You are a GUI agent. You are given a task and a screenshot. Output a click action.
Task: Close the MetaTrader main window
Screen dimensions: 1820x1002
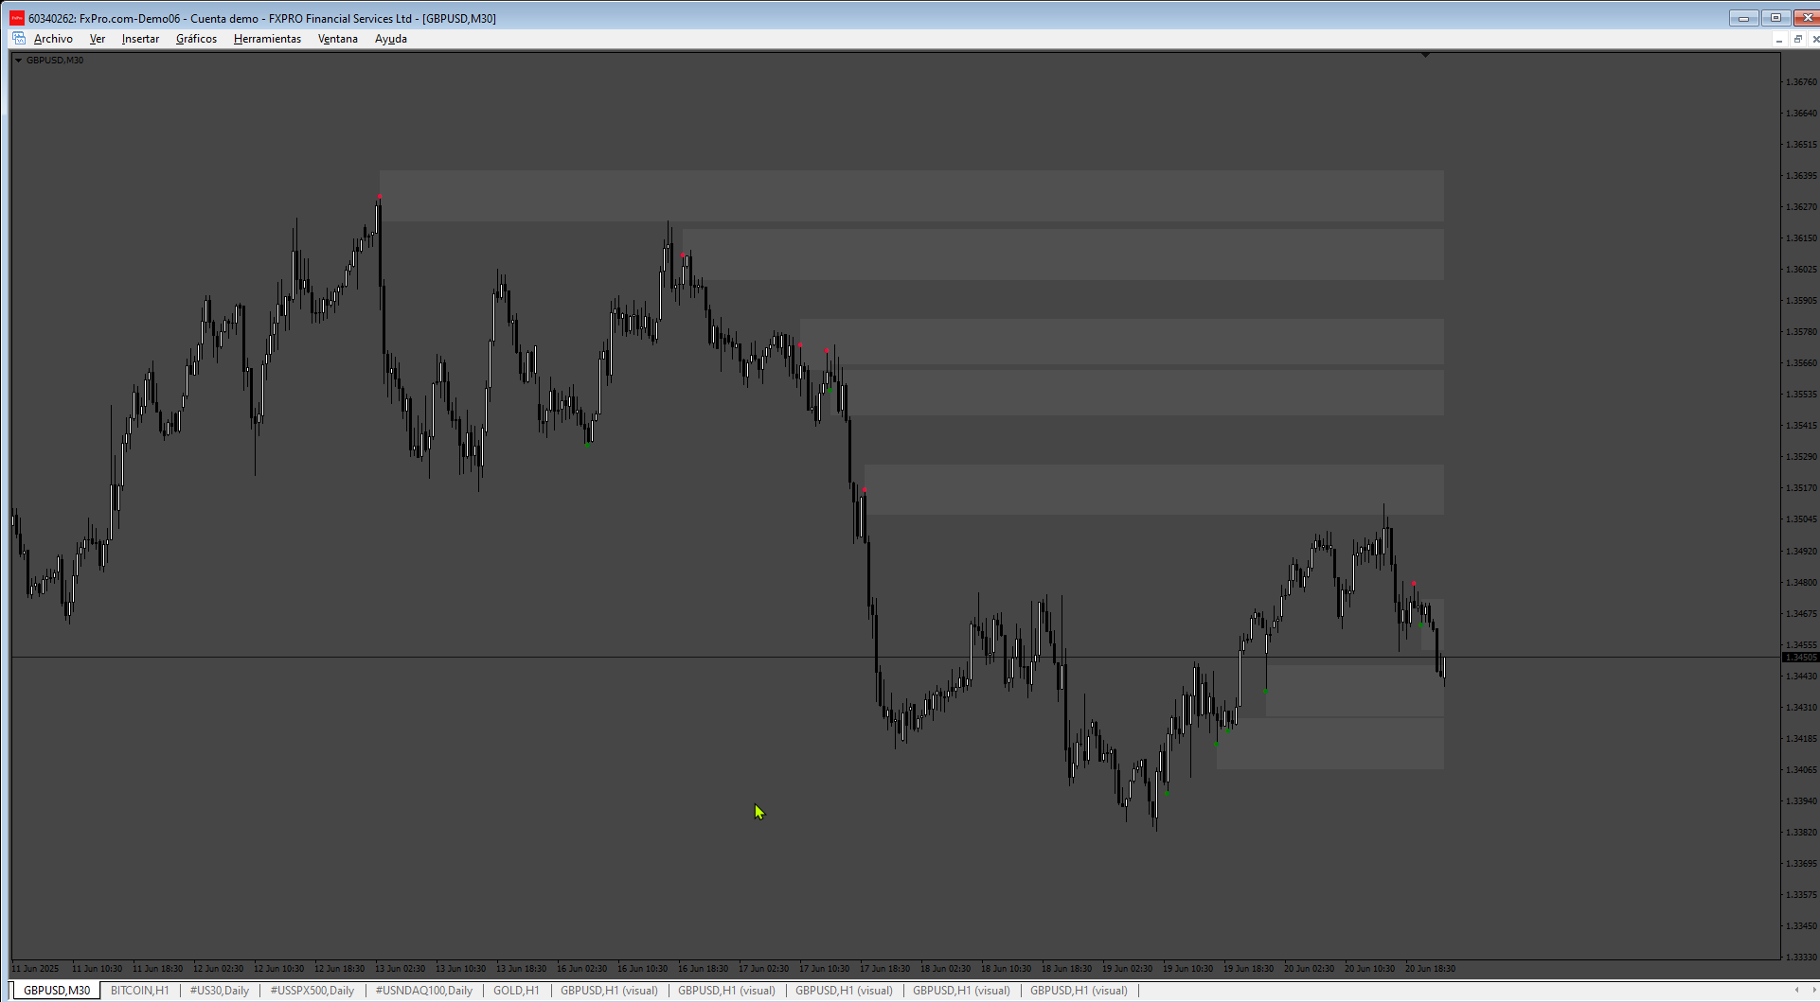click(1806, 18)
